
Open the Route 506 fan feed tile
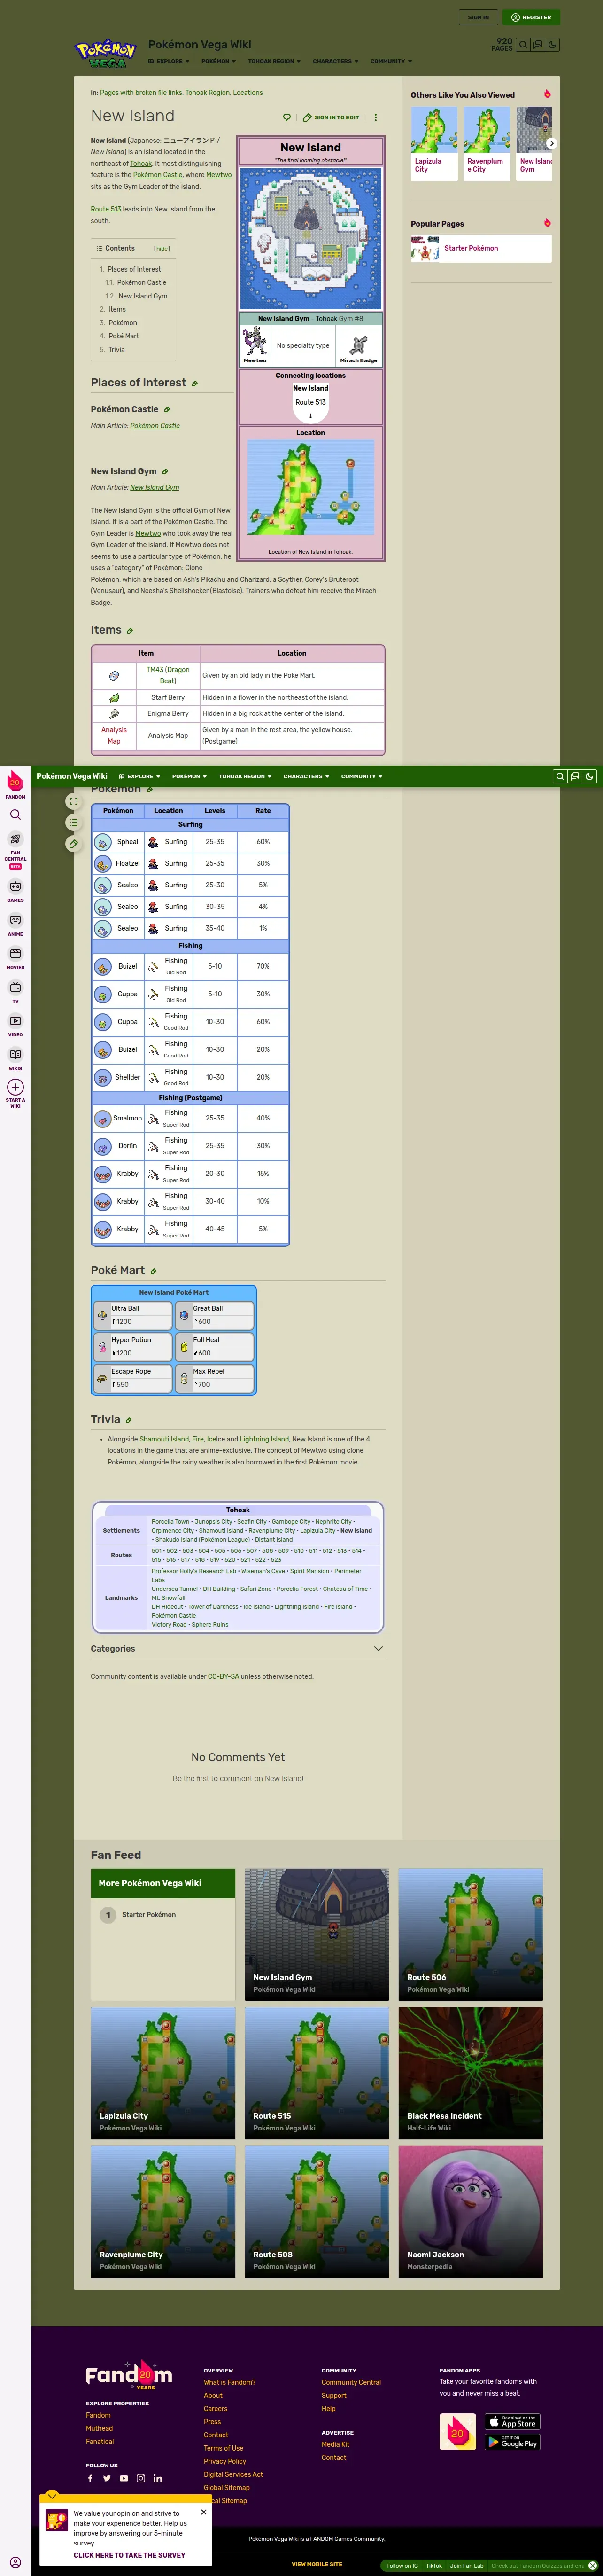point(471,1934)
